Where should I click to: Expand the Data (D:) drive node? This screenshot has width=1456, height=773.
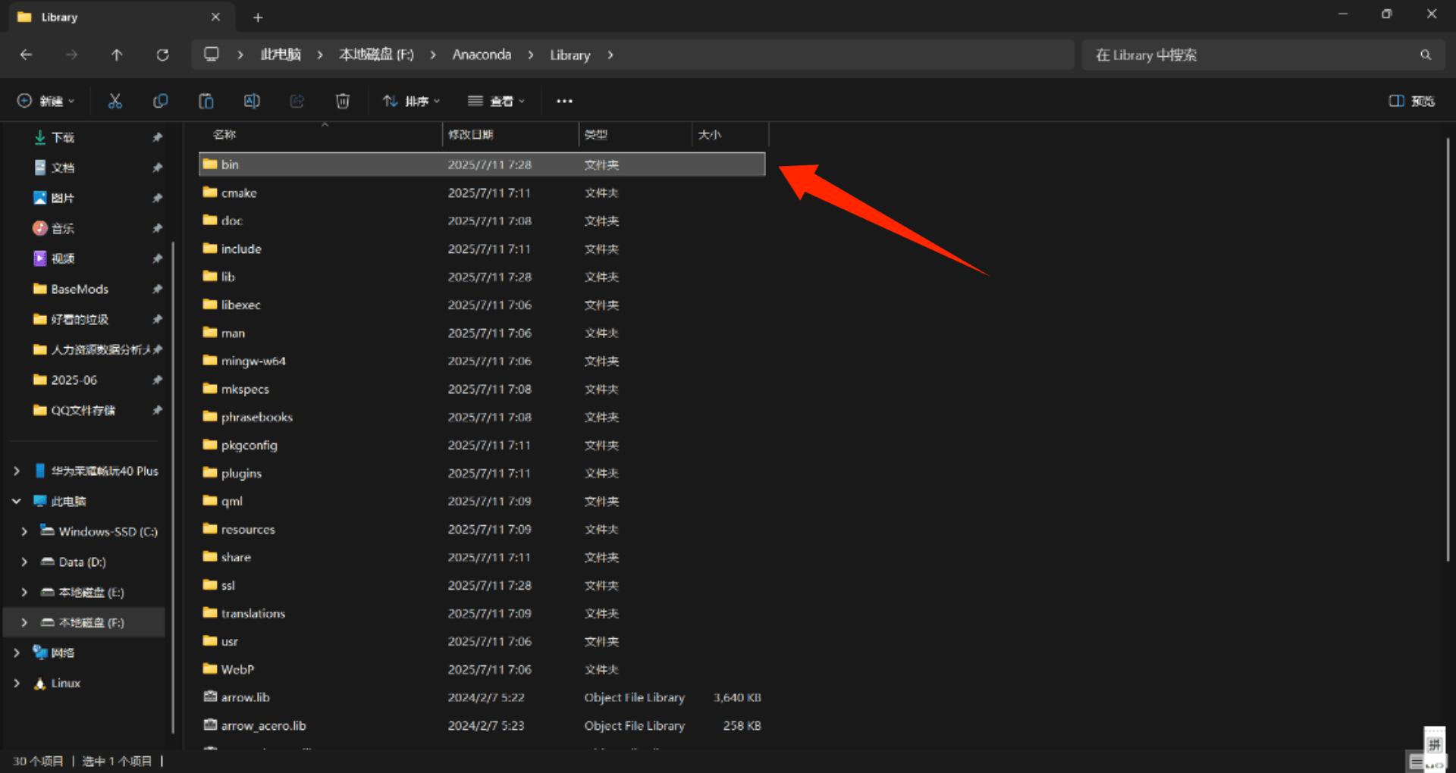tap(24, 562)
